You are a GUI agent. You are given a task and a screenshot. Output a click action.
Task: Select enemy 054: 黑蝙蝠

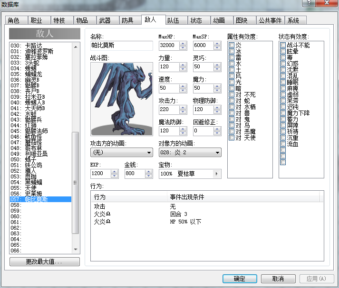[40, 182]
